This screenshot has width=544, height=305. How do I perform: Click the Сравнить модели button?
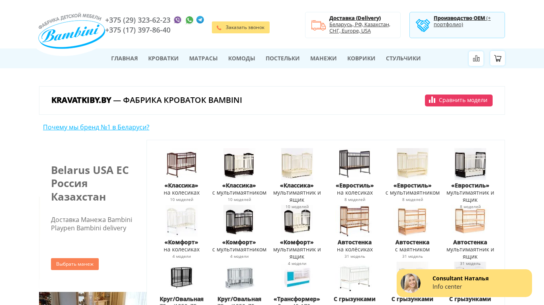(x=458, y=100)
